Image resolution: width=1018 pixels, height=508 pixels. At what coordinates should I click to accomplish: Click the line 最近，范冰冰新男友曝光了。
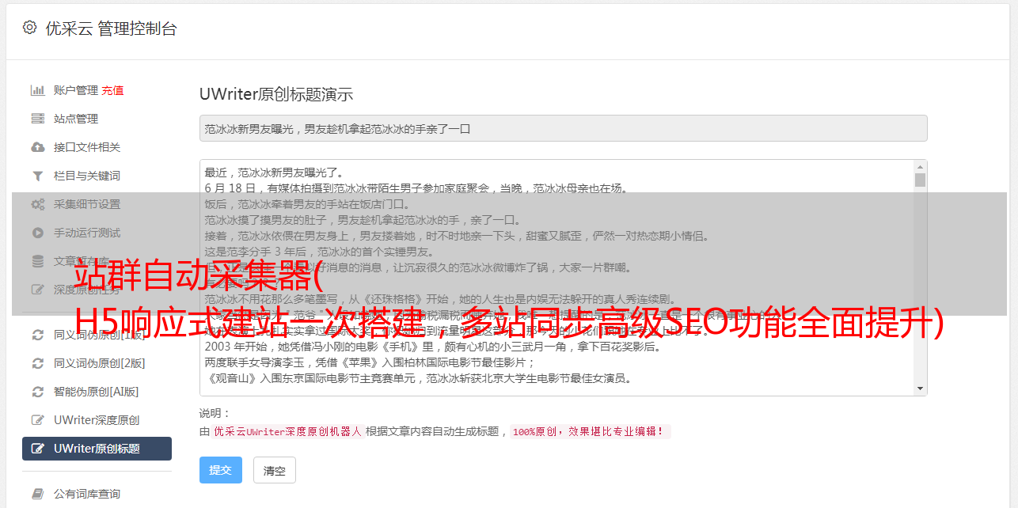[x=274, y=172]
